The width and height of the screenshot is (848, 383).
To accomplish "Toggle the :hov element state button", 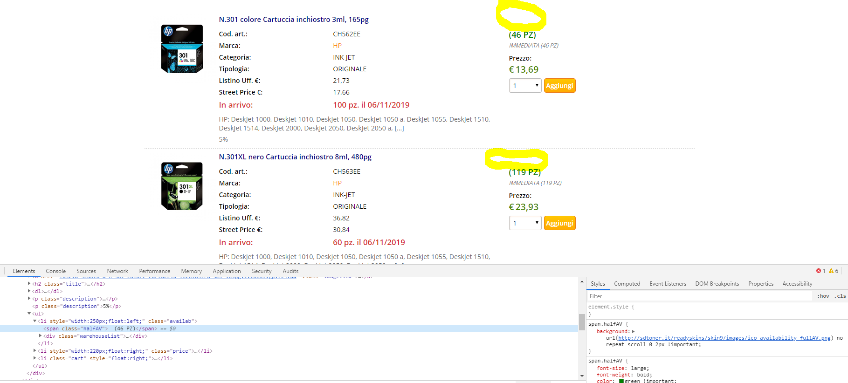I will pyautogui.click(x=823, y=296).
